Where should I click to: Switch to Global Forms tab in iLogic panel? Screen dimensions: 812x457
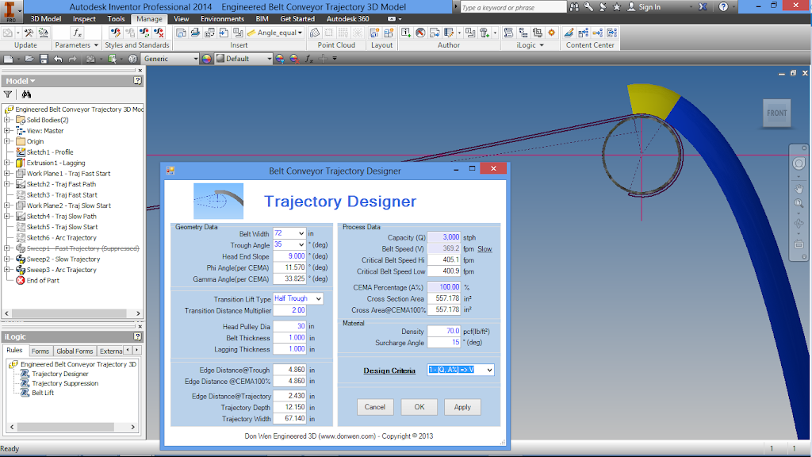(75, 351)
